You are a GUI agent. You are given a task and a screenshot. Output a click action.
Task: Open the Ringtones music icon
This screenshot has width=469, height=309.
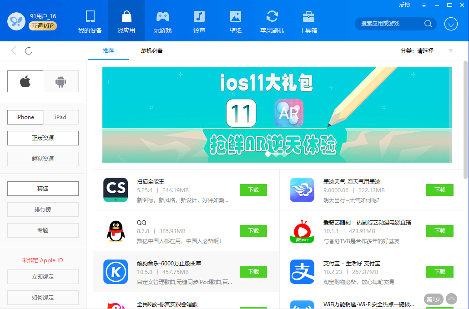point(199,17)
